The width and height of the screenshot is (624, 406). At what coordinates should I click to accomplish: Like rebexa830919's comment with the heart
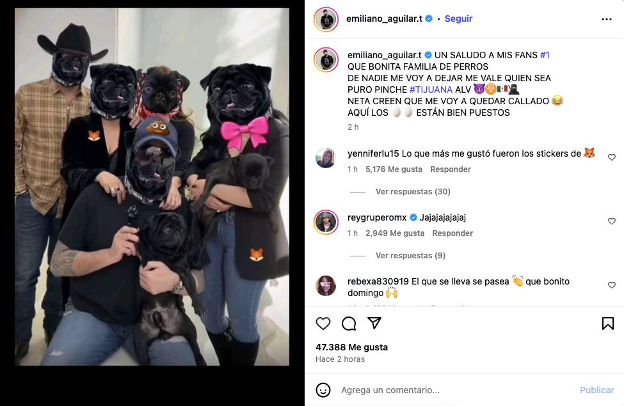[x=612, y=285]
